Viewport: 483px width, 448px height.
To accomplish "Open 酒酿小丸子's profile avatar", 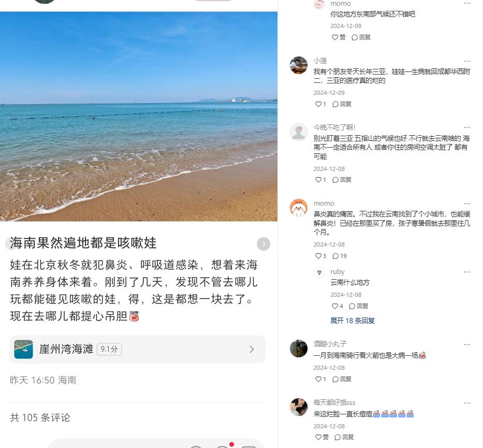I will [299, 349].
